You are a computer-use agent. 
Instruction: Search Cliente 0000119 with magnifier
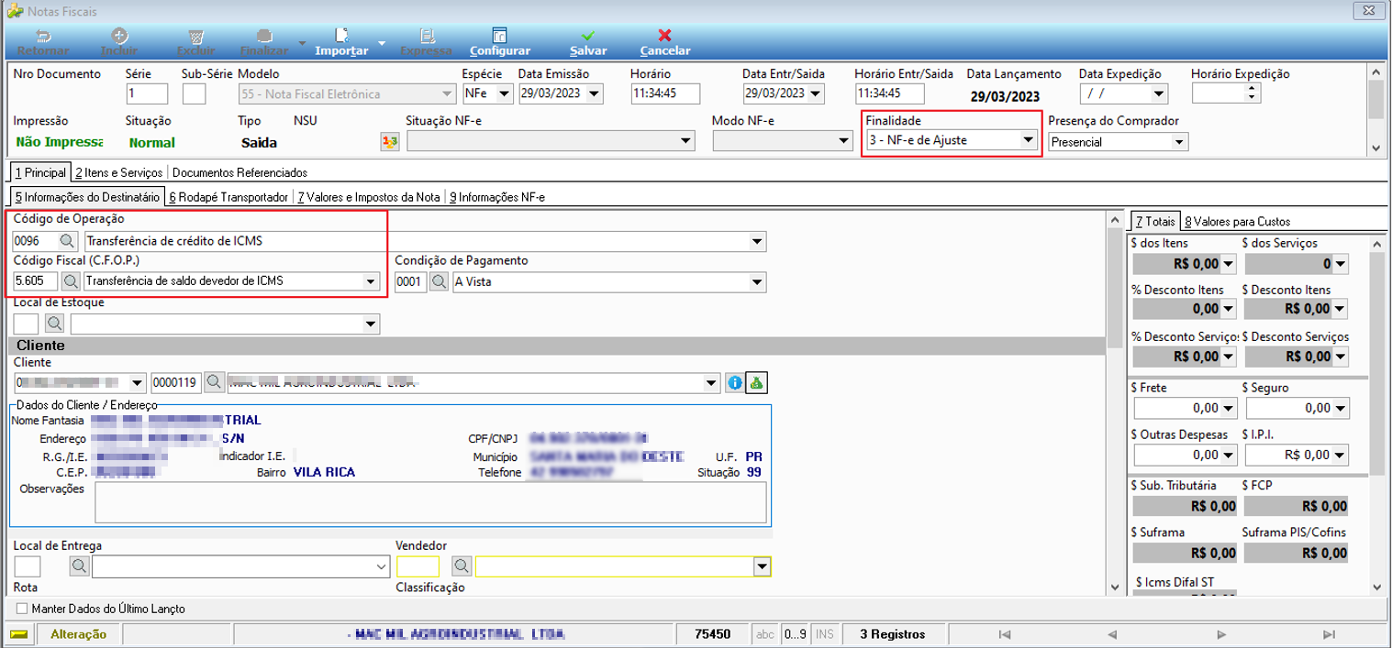click(215, 382)
